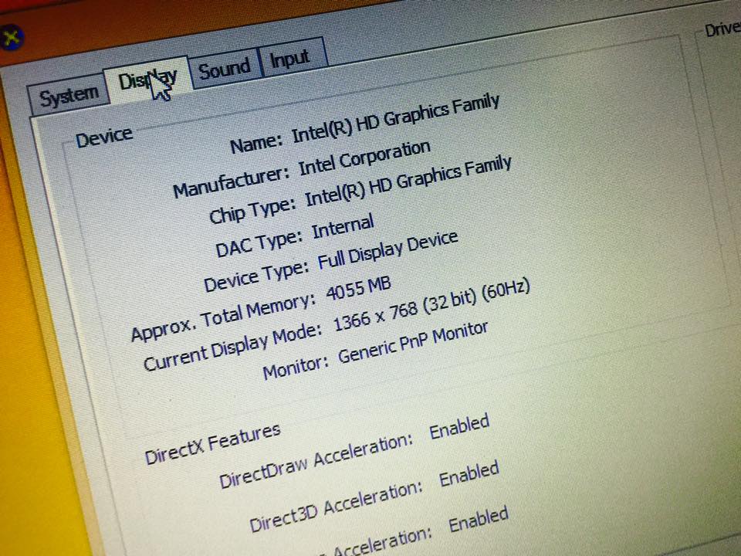
Task: Click the DirectDraw Acceleration "Enabled" status
Action: [459, 425]
